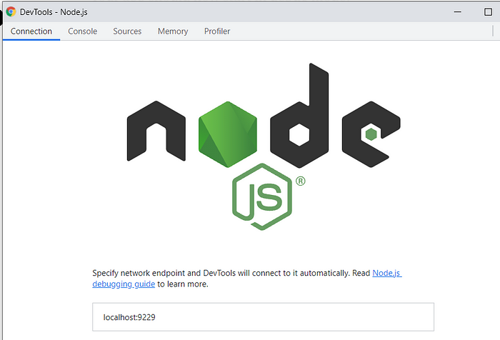Open the Console tab
This screenshot has width=500, height=340.
point(83,31)
